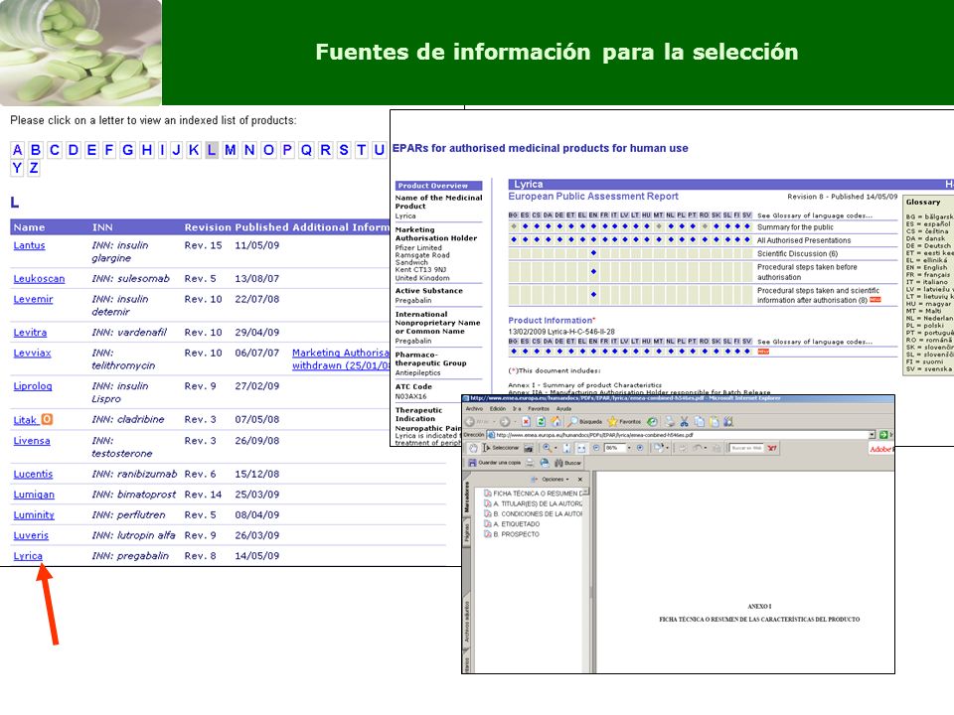Open the Archivo menu

(x=475, y=408)
